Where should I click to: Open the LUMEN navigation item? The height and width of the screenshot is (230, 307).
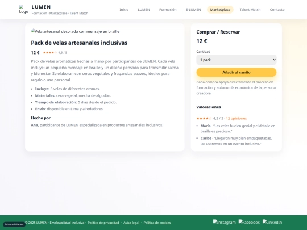pyautogui.click(x=144, y=10)
